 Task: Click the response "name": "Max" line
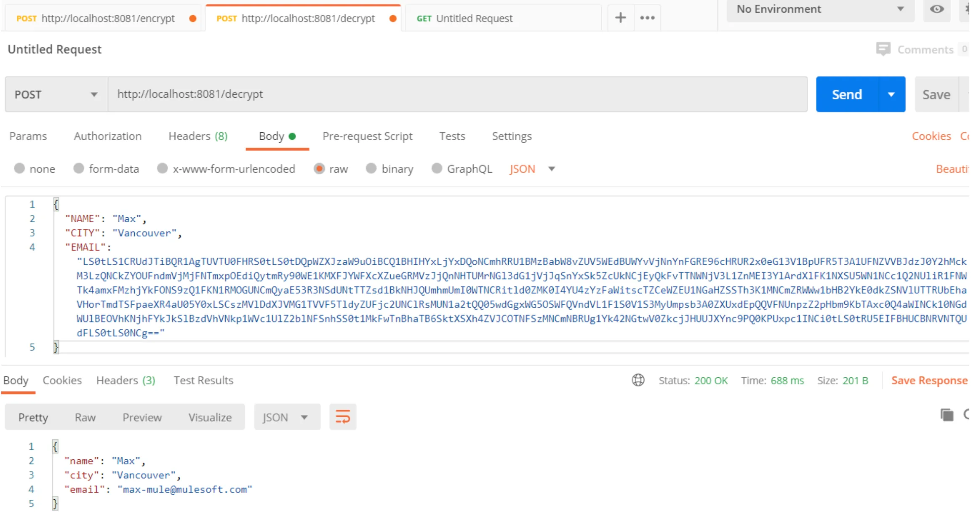(104, 461)
